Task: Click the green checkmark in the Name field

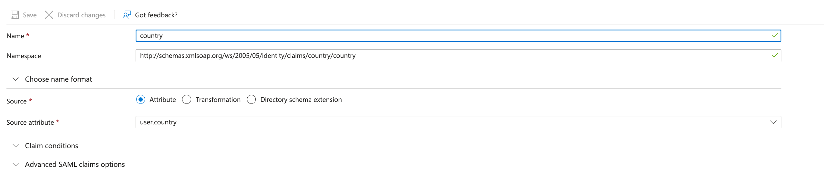Action: [774, 36]
